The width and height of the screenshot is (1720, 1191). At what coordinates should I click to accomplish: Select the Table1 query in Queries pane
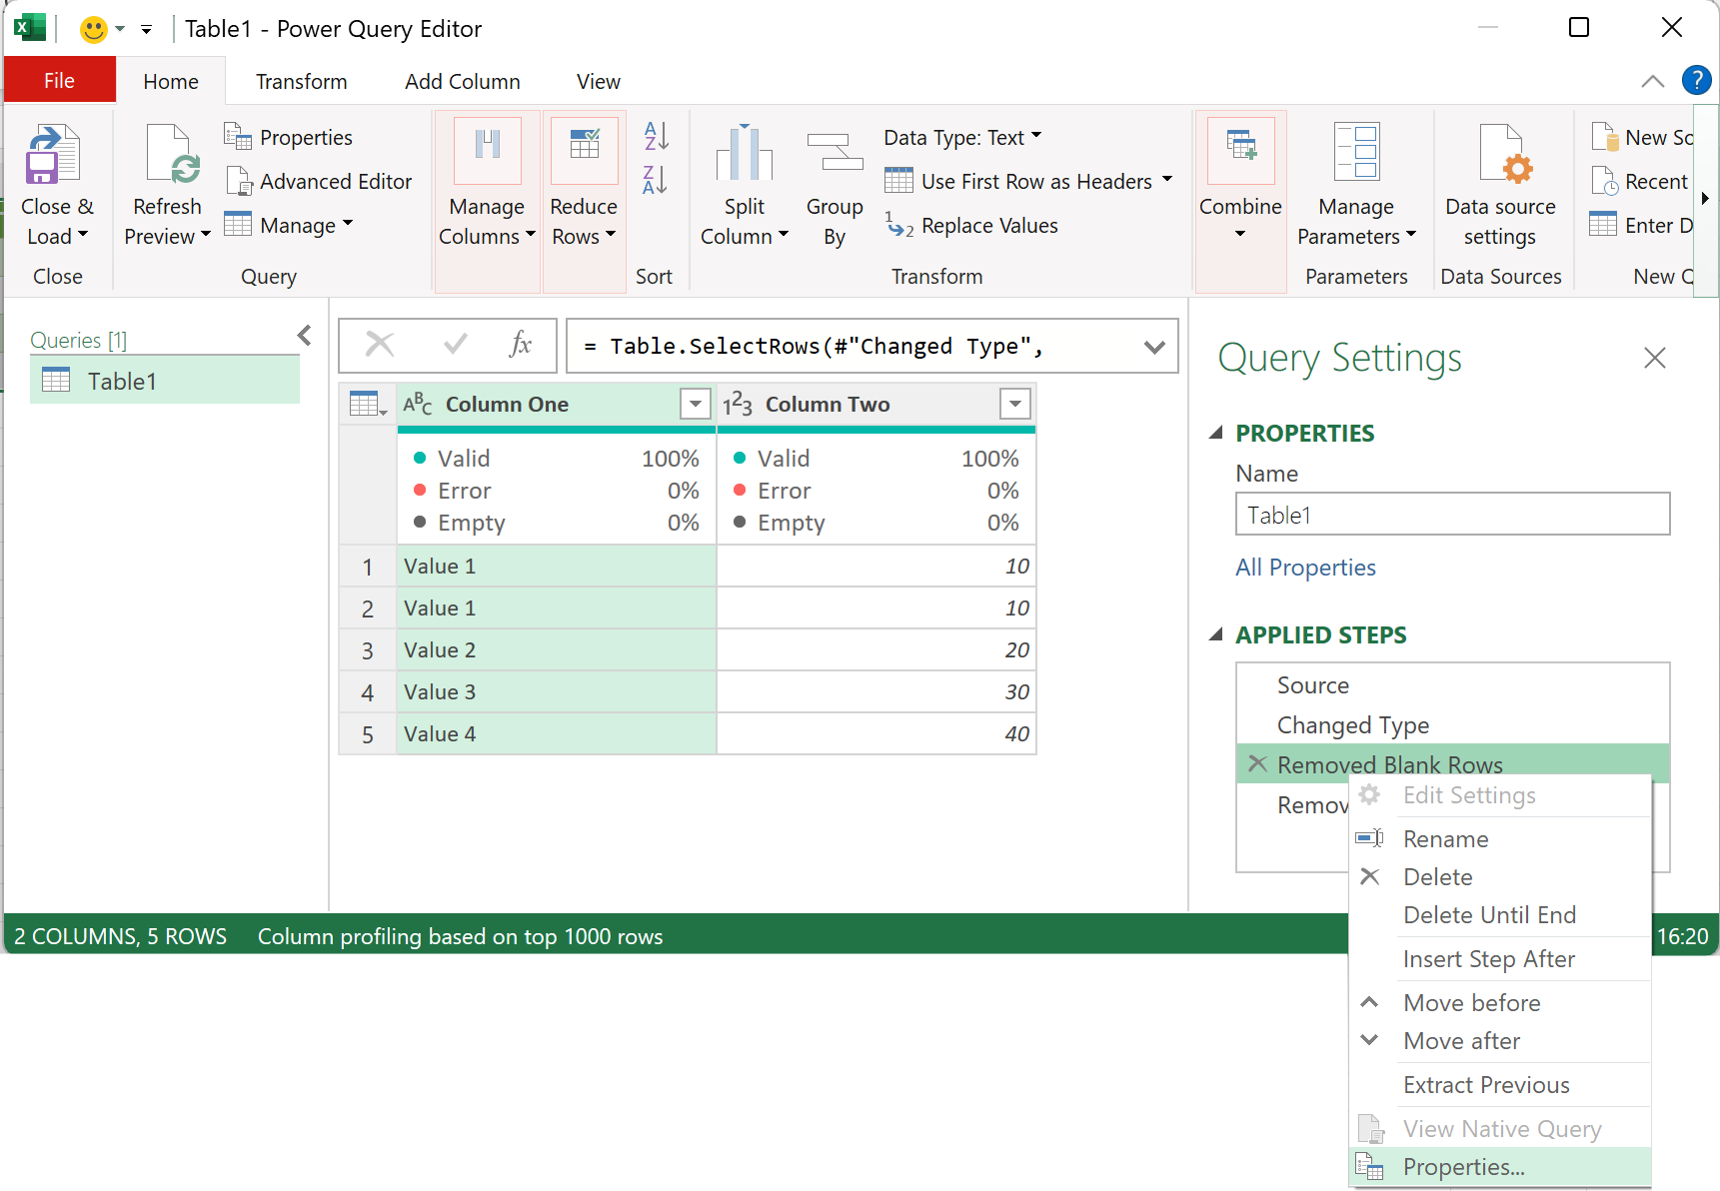pyautogui.click(x=165, y=381)
